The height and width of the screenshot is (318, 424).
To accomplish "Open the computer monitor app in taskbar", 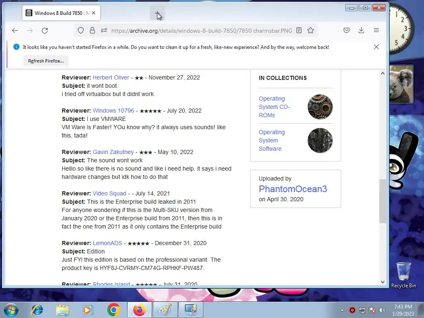I will coord(190,310).
